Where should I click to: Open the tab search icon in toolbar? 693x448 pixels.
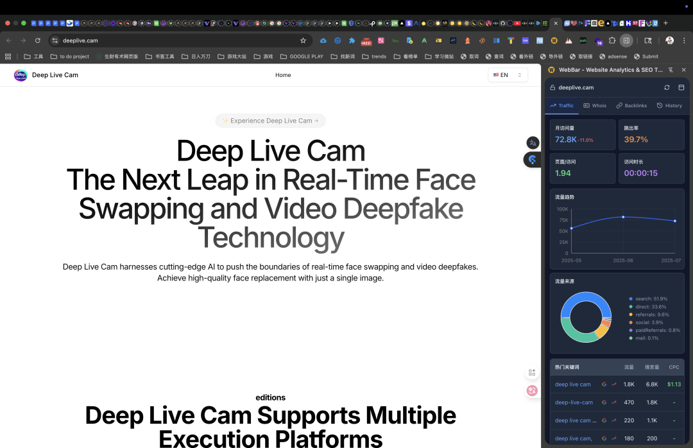(648, 40)
